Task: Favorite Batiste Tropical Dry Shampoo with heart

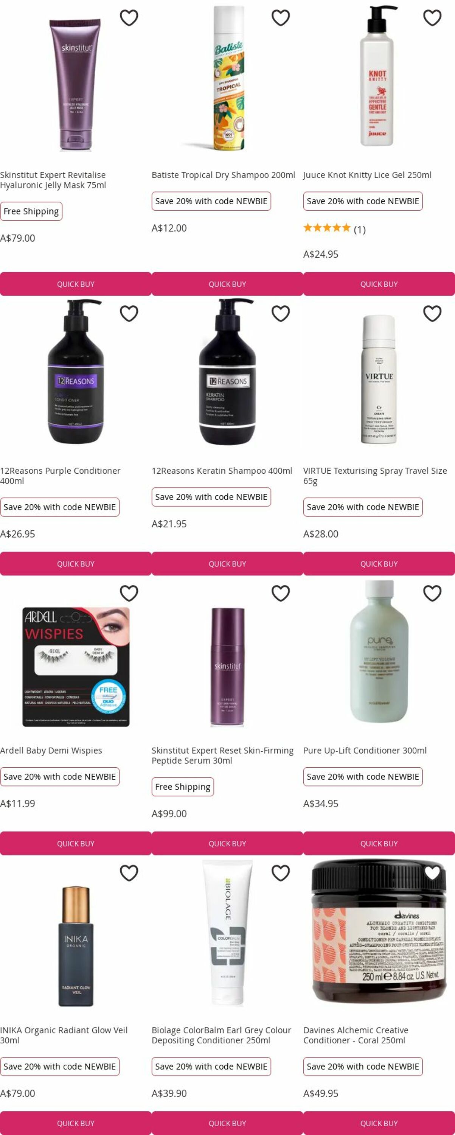Action: click(x=281, y=18)
